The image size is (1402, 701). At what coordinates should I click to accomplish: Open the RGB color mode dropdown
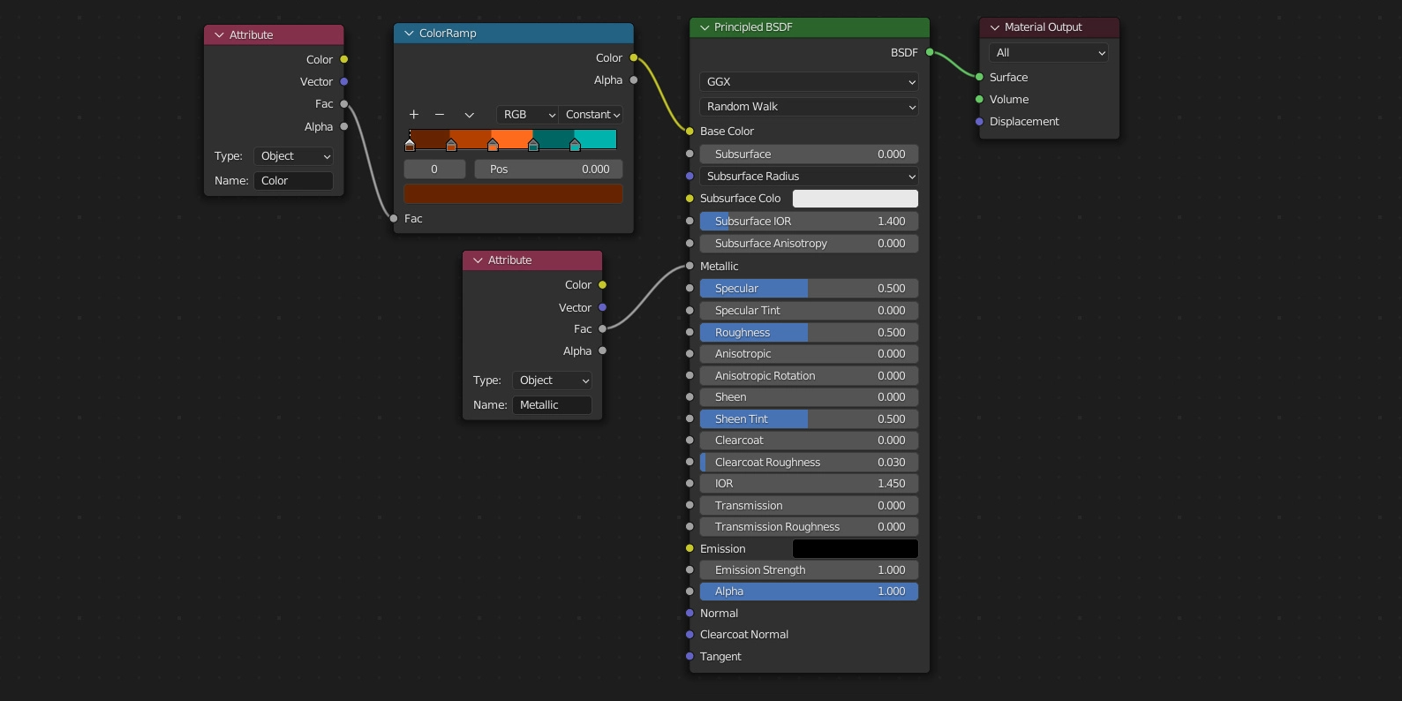point(528,115)
